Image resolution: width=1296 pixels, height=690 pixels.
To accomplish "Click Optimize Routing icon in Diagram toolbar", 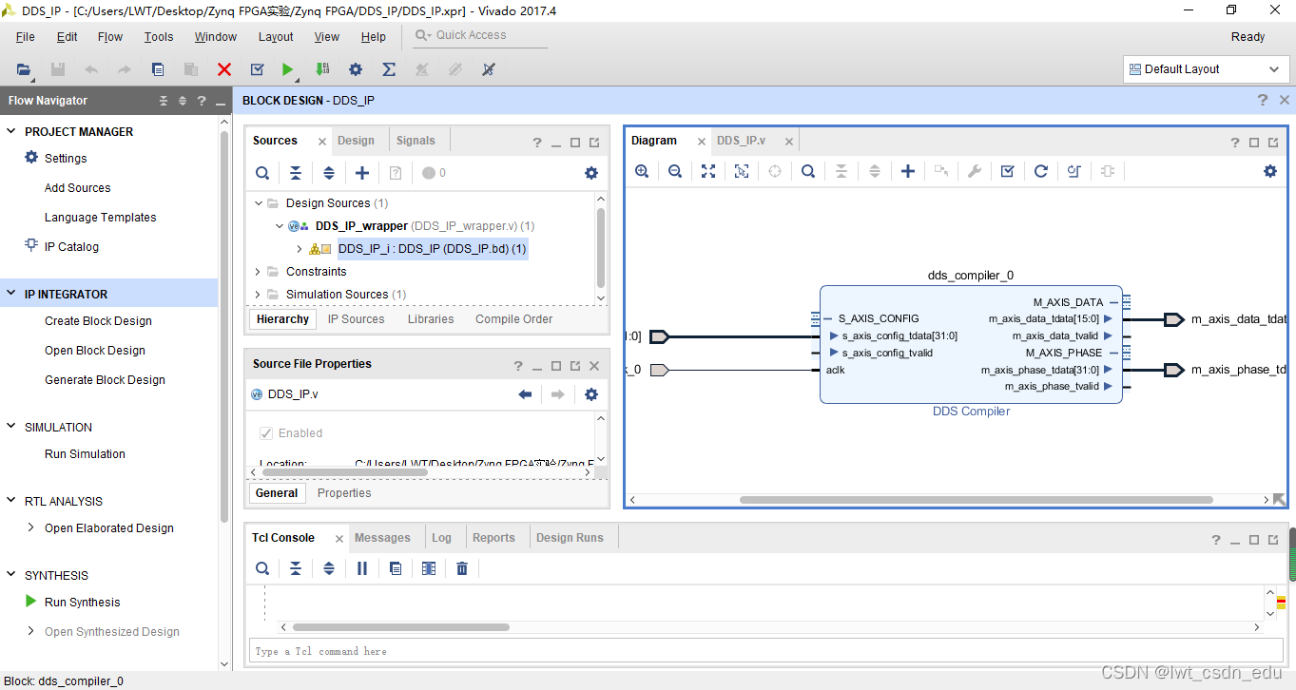I will click(1074, 171).
